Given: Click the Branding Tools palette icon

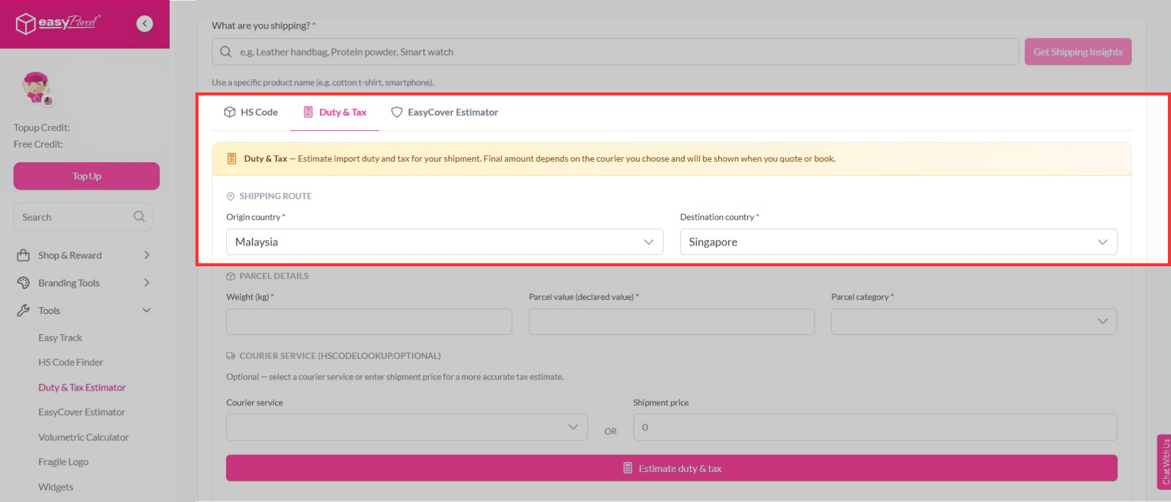Looking at the screenshot, I should pyautogui.click(x=23, y=283).
